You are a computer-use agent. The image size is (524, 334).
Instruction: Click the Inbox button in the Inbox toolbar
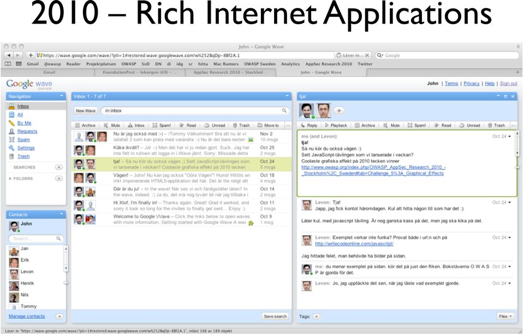[136, 125]
